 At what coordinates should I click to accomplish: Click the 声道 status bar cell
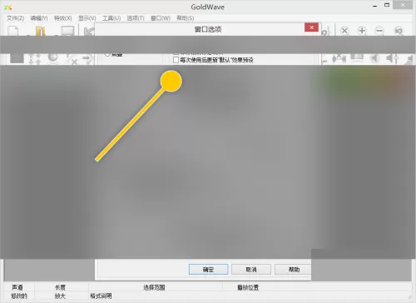pyautogui.click(x=17, y=287)
